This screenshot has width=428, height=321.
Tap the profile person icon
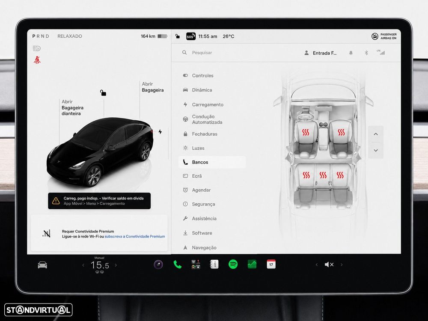(x=306, y=53)
